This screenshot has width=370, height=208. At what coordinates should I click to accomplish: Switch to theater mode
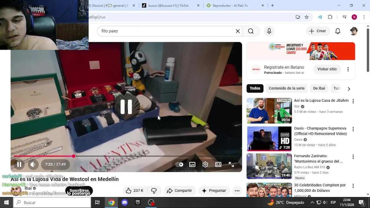[x=218, y=164]
